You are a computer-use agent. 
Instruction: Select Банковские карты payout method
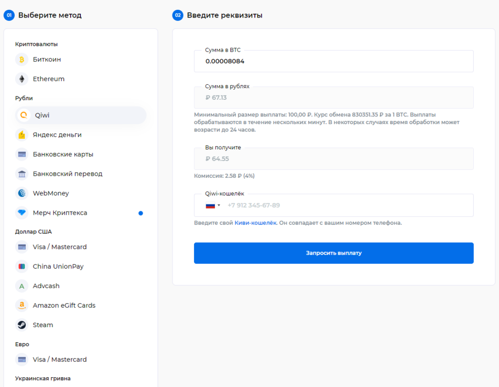coord(63,154)
